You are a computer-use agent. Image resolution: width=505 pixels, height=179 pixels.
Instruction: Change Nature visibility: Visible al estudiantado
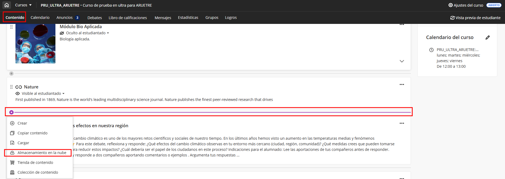[x=43, y=93]
